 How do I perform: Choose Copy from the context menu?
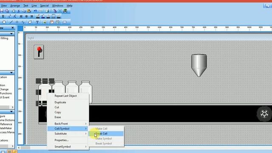coord(68,112)
